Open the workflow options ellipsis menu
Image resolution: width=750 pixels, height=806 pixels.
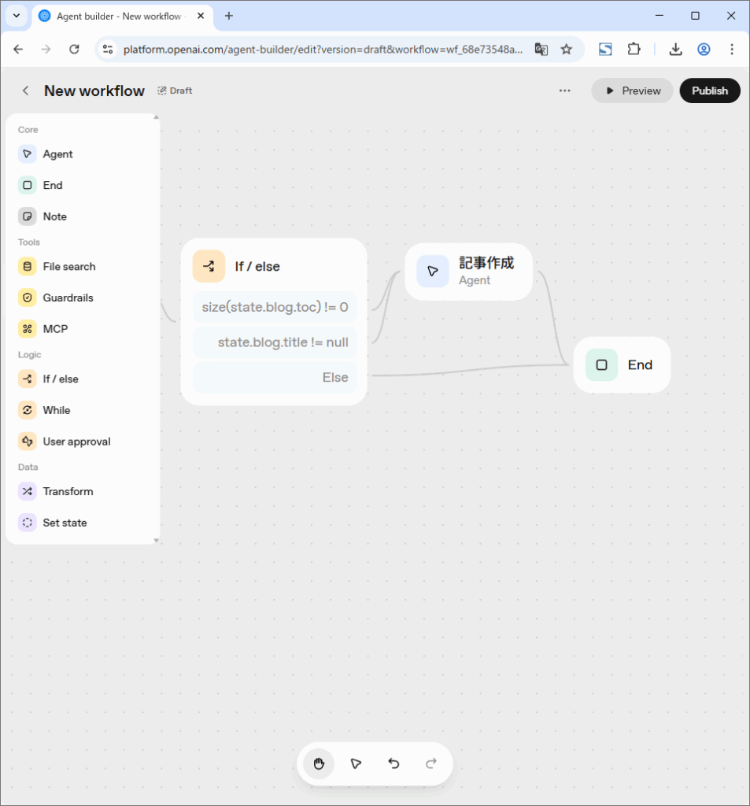coord(564,91)
